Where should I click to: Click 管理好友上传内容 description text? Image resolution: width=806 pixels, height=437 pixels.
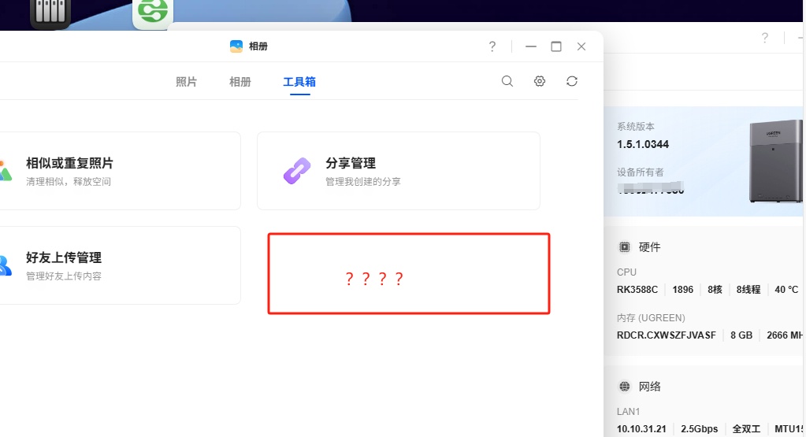click(x=64, y=276)
